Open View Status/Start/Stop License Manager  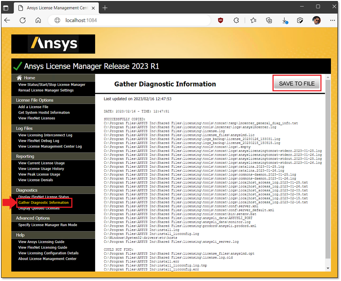coord(52,85)
